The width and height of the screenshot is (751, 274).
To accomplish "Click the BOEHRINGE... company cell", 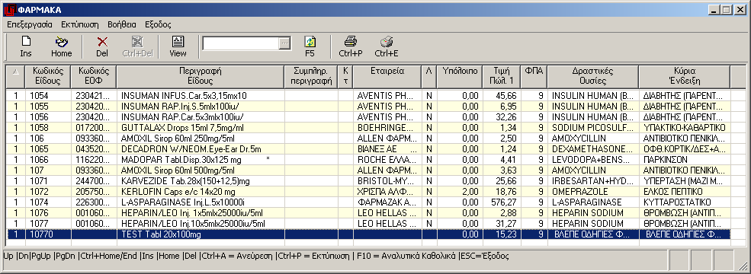I will [387, 128].
